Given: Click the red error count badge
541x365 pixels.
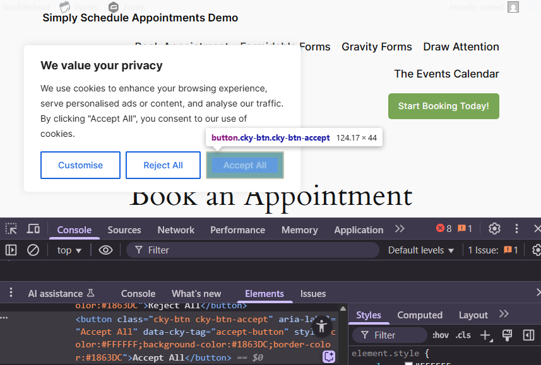Looking at the screenshot, I should pos(444,229).
